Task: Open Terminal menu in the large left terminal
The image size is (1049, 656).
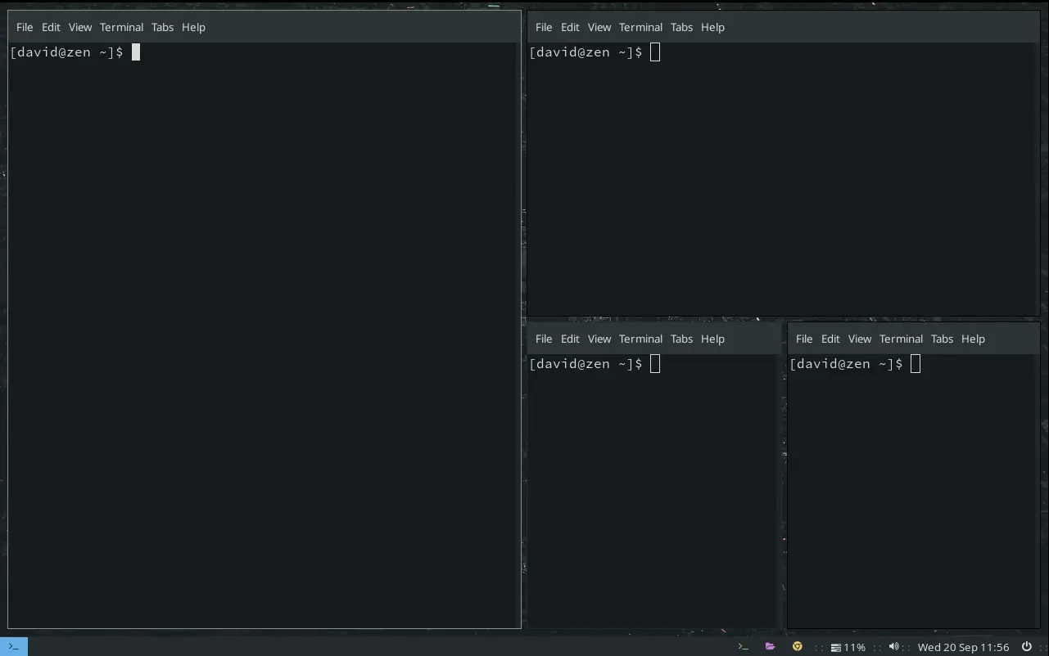Action: click(x=122, y=27)
